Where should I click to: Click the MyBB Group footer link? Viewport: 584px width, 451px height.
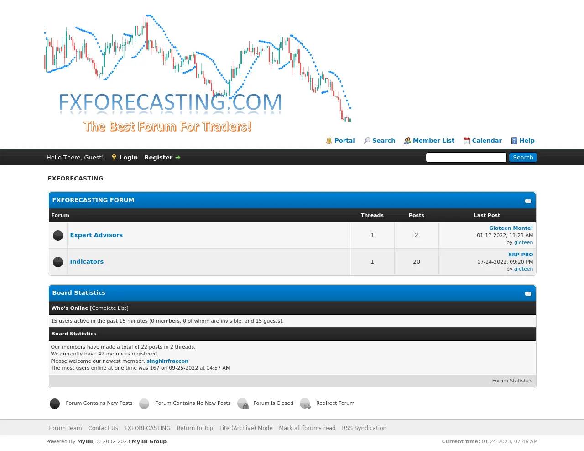[x=149, y=442]
